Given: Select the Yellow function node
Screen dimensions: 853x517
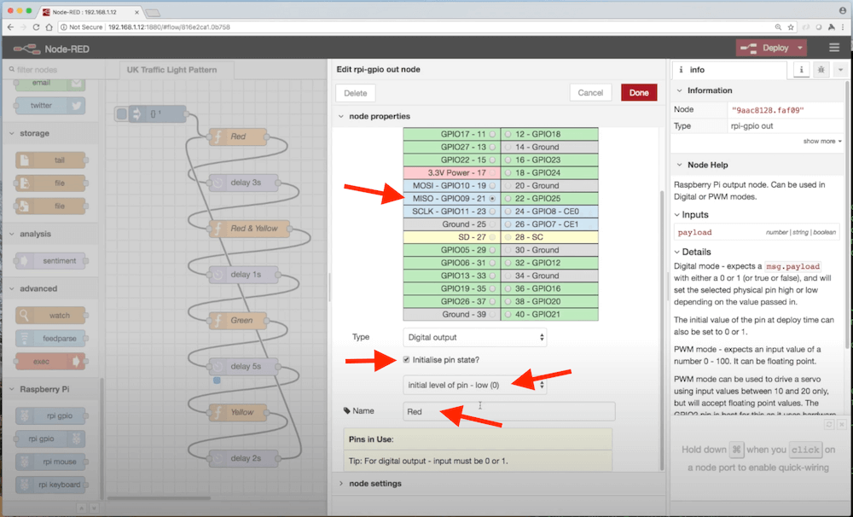Looking at the screenshot, I should (x=238, y=413).
